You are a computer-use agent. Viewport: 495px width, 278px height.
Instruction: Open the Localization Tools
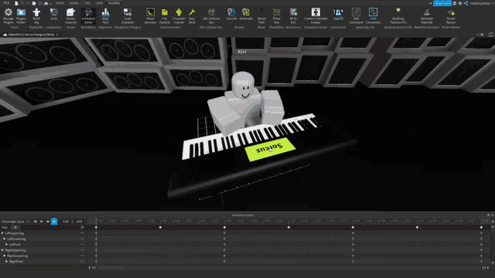53,15
